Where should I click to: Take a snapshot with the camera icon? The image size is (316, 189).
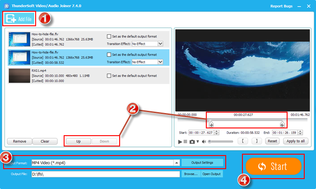(x=192, y=142)
